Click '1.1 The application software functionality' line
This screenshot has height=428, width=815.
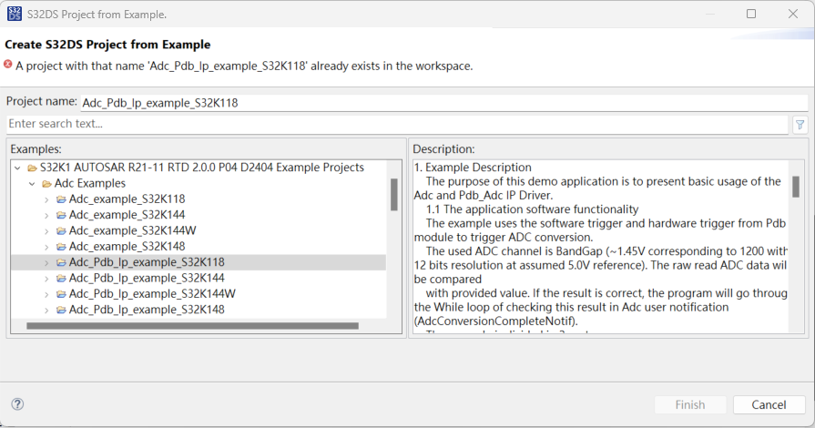point(532,209)
